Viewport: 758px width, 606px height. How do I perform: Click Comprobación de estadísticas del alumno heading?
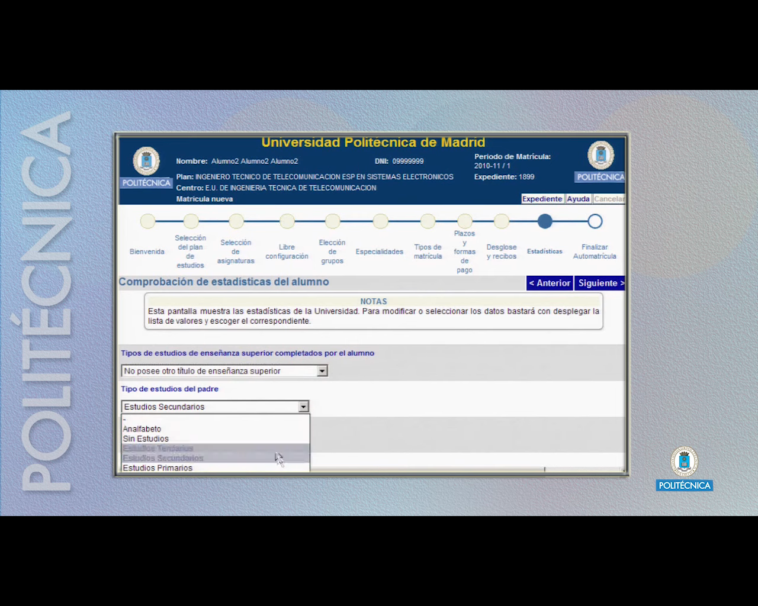[224, 282]
